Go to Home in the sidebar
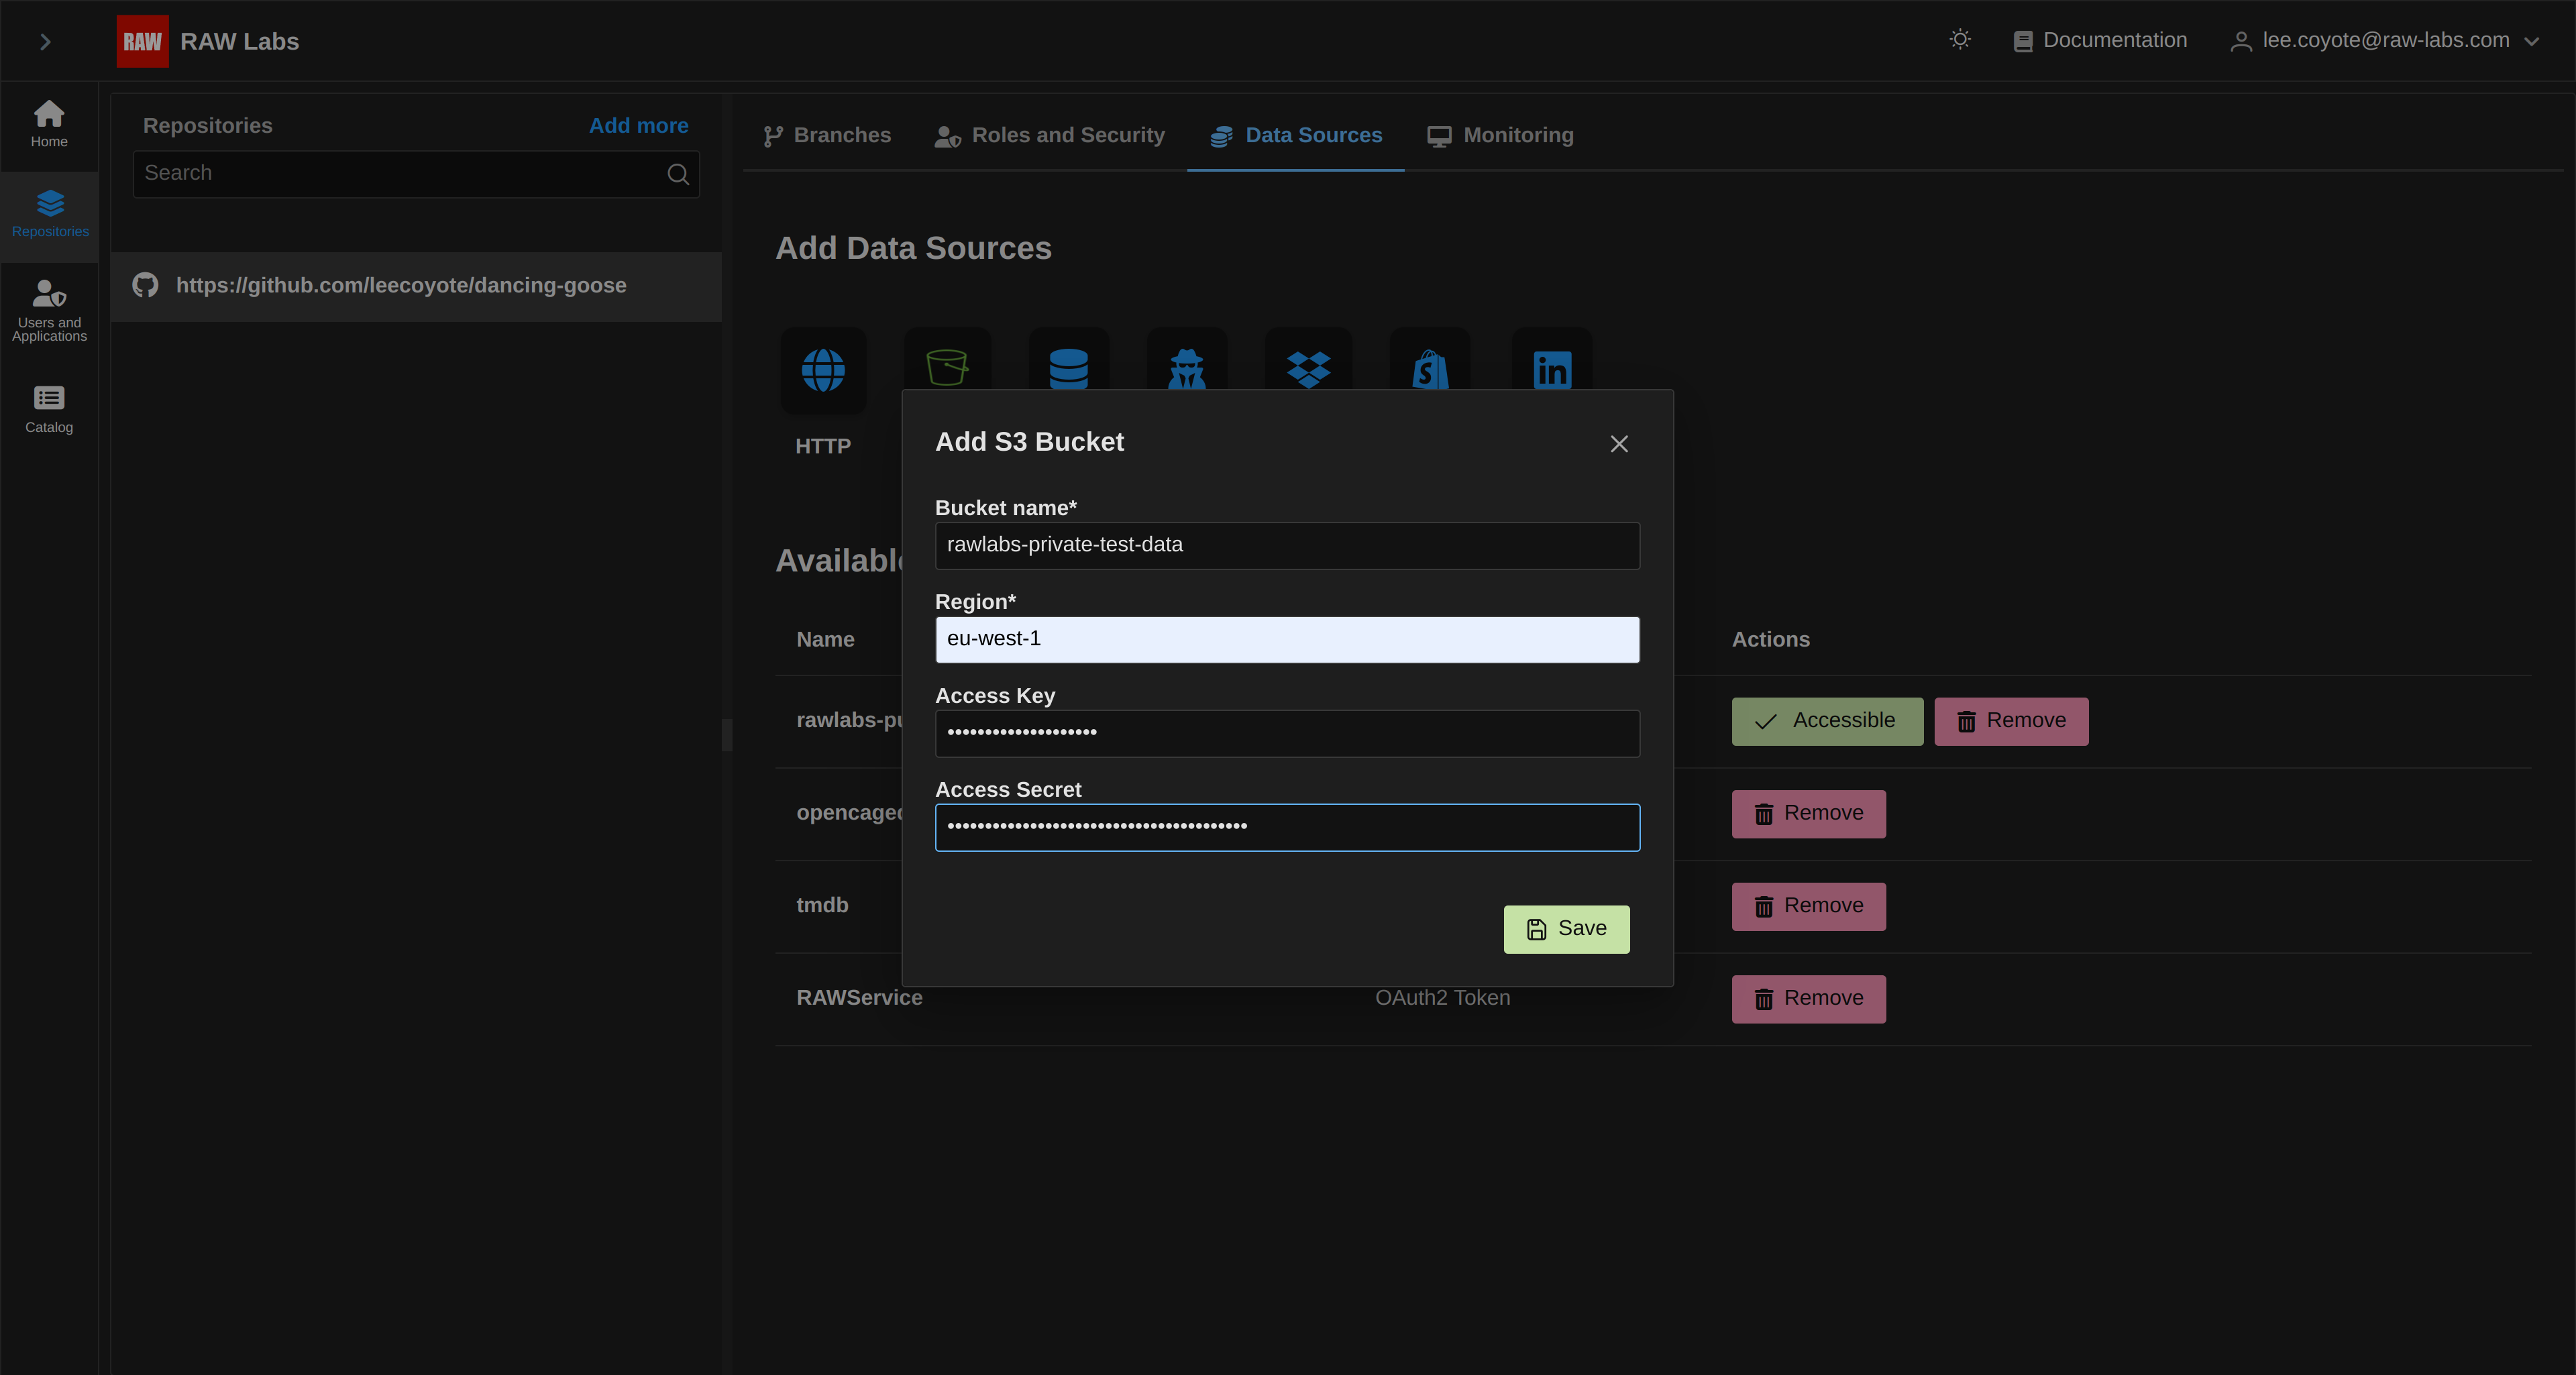The image size is (2576, 1375). (49, 124)
